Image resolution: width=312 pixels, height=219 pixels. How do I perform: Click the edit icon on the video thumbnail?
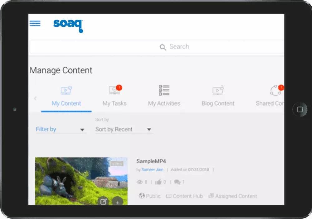click(x=103, y=202)
